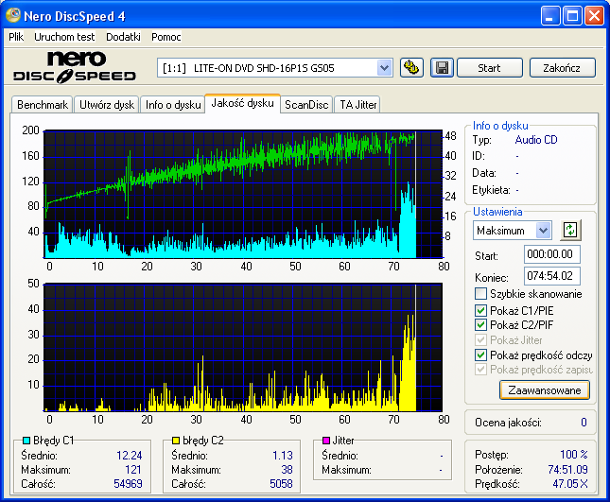Viewport: 610px width, 502px height.
Task: Open the Plik menu
Action: [x=16, y=37]
